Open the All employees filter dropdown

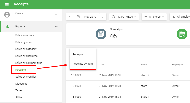pos(180,17)
